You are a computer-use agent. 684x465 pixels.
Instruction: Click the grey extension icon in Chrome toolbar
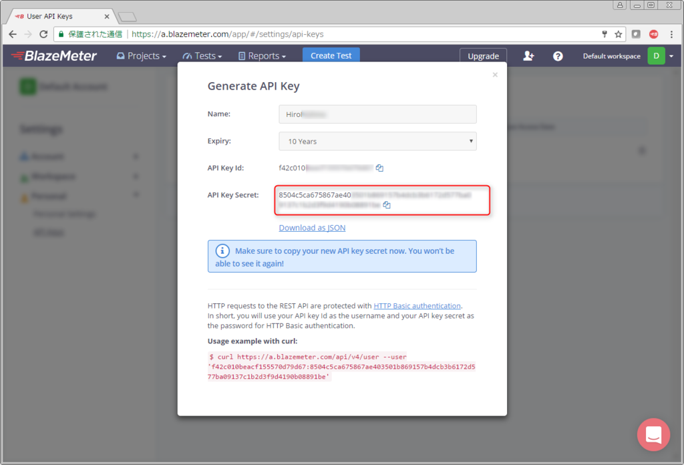pyautogui.click(x=636, y=34)
